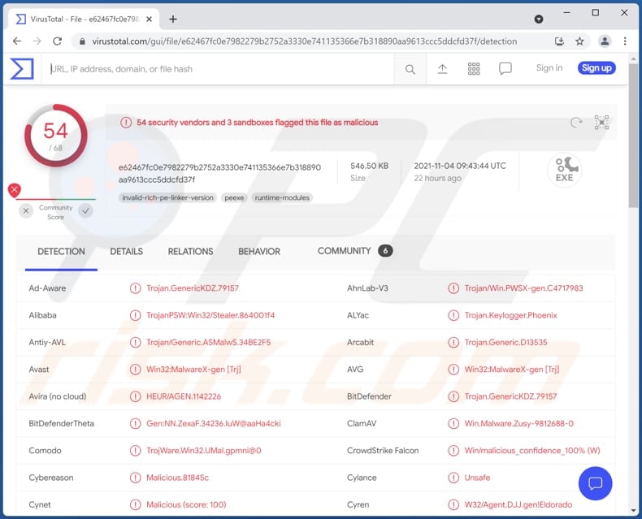642x519 pixels.
Task: Close the VirusTotal tab
Action: 149,19
